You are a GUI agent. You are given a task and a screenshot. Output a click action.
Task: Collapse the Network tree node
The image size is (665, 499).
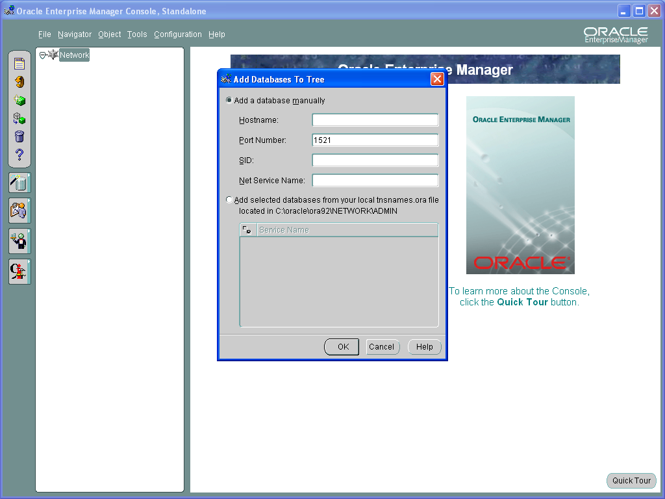42,55
